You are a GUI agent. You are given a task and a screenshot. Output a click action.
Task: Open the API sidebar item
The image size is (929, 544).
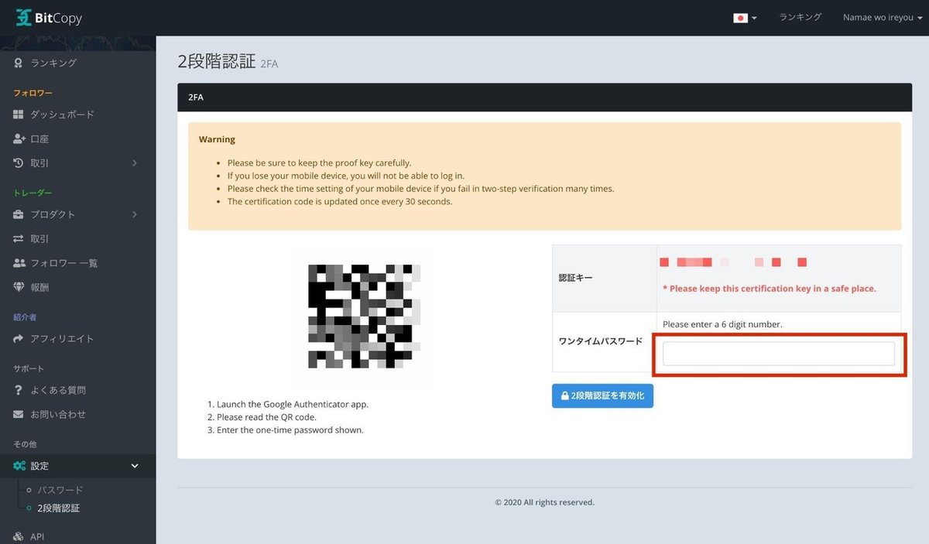38,537
